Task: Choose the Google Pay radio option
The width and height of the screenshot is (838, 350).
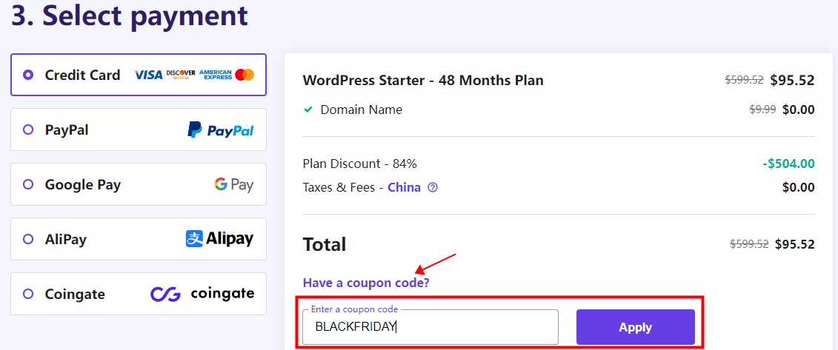Action: tap(28, 185)
